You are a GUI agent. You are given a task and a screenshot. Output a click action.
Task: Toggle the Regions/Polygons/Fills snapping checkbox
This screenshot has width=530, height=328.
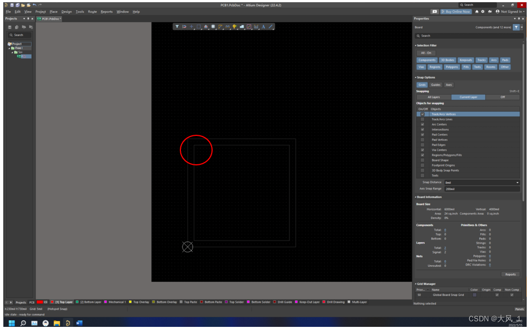coord(422,155)
